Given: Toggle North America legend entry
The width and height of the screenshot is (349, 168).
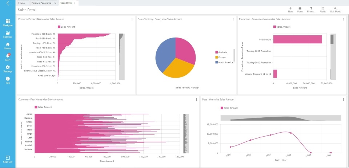Looking at the screenshot, I should pos(224,62).
